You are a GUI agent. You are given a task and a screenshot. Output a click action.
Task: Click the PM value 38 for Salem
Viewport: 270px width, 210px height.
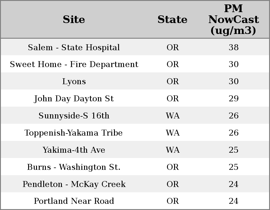tap(234, 48)
